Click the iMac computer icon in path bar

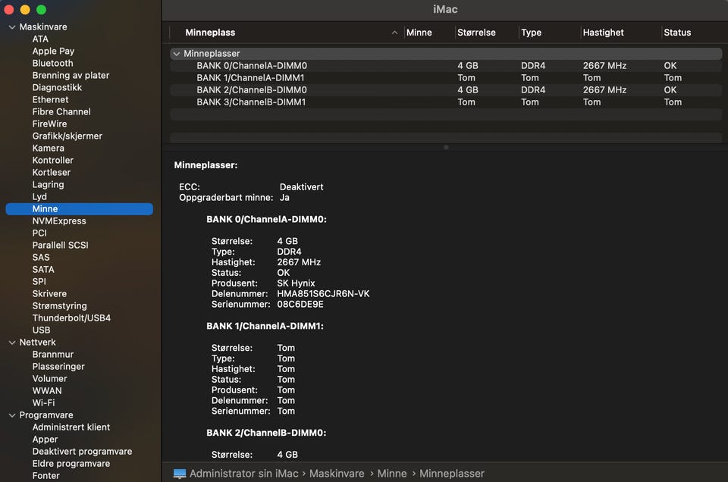pos(180,474)
